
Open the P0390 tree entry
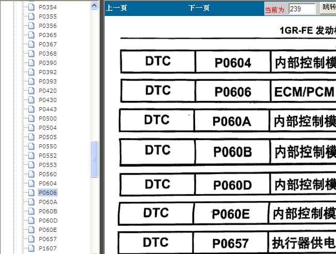47,63
